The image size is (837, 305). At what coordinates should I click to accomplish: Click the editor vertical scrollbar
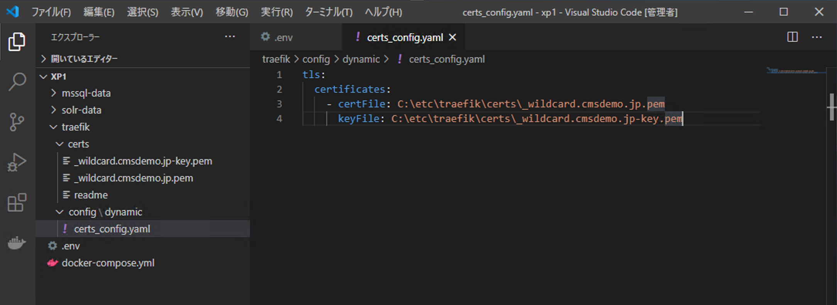tap(832, 107)
